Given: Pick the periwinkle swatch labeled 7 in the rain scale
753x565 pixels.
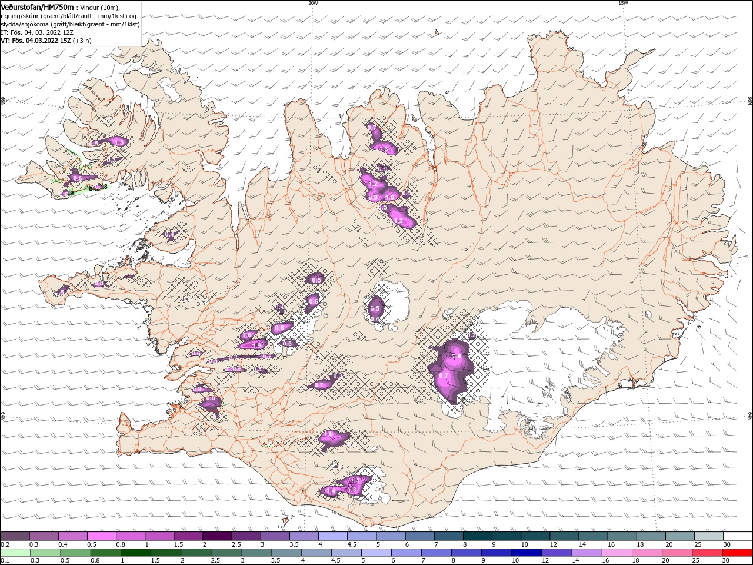Looking at the screenshot, I should 436,553.
